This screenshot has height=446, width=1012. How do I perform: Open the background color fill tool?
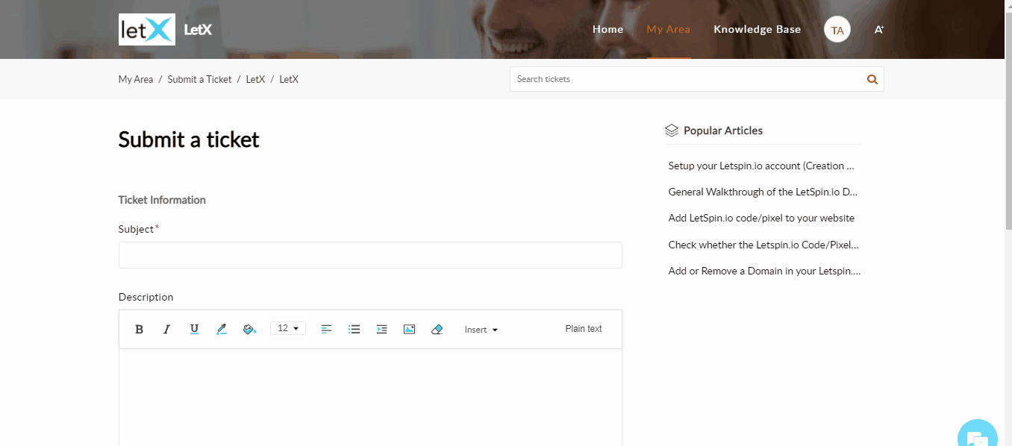tap(249, 329)
